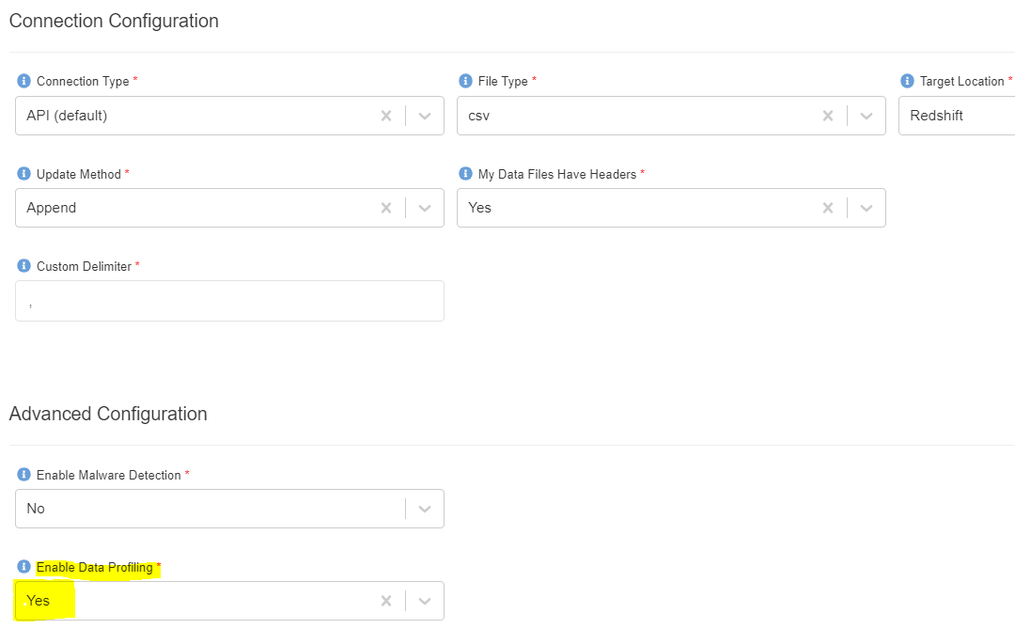Clear the File Type csv selection
The width and height of the screenshot is (1015, 629).
click(x=828, y=116)
